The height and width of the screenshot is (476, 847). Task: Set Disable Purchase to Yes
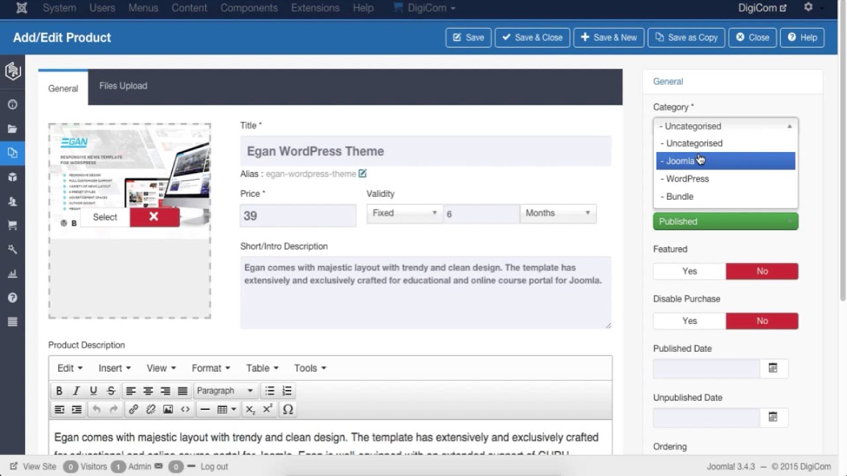point(690,321)
